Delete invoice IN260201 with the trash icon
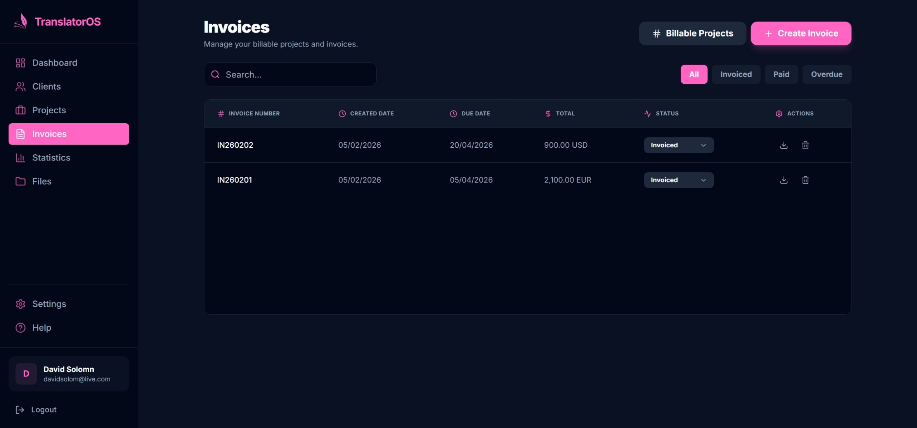Viewport: 917px width, 428px height. pyautogui.click(x=805, y=180)
